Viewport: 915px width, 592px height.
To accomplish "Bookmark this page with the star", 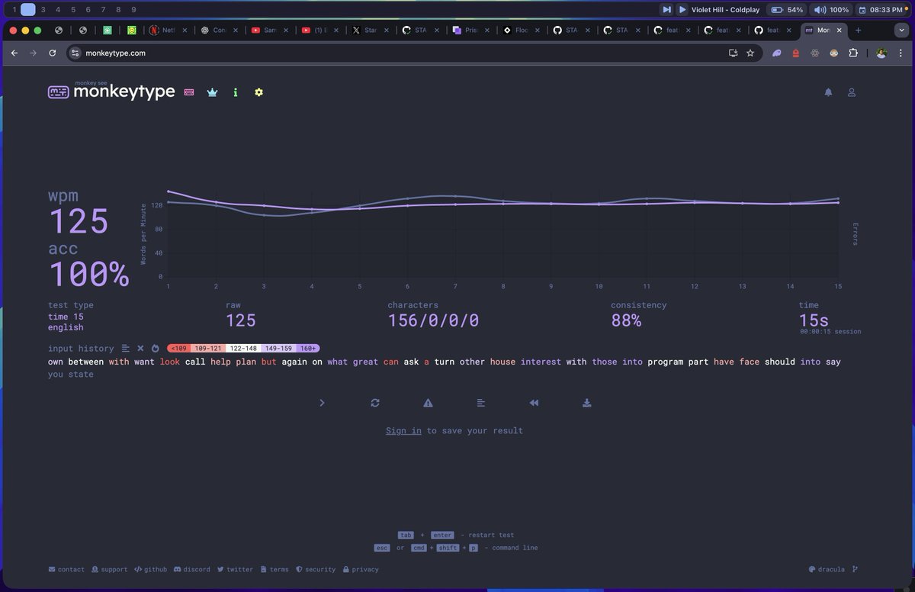I will (750, 53).
